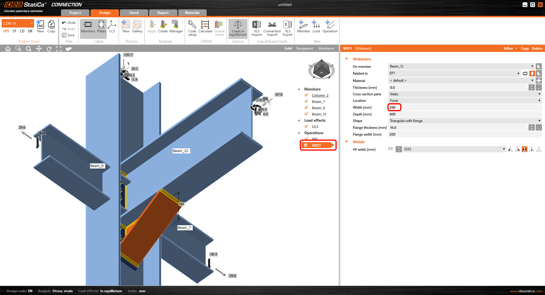
Task: Click the Delete button for WID1
Action: tap(537, 49)
